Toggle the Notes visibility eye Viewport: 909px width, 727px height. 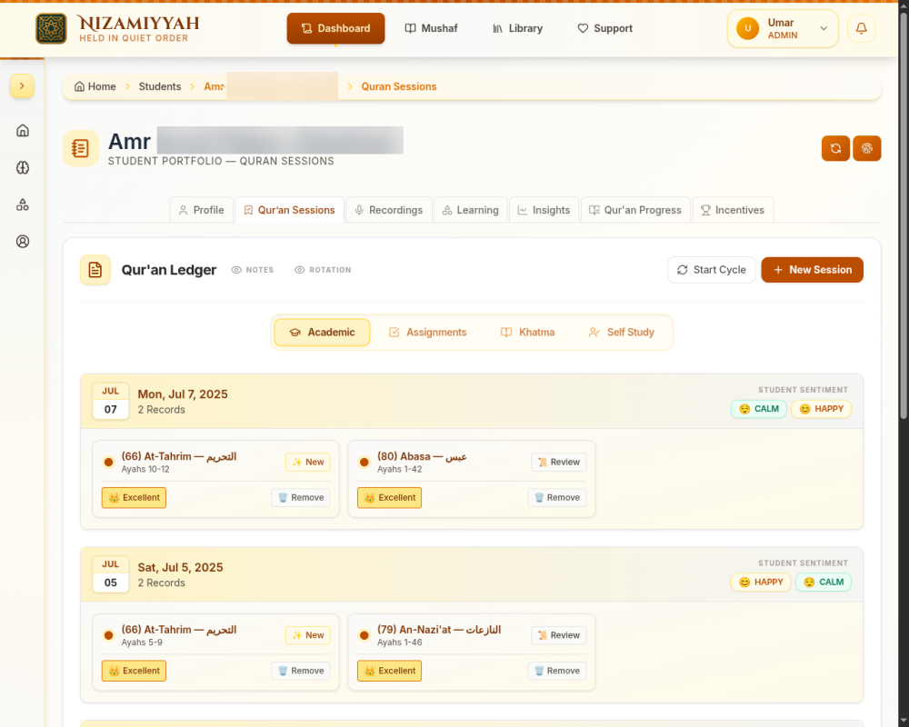252,270
